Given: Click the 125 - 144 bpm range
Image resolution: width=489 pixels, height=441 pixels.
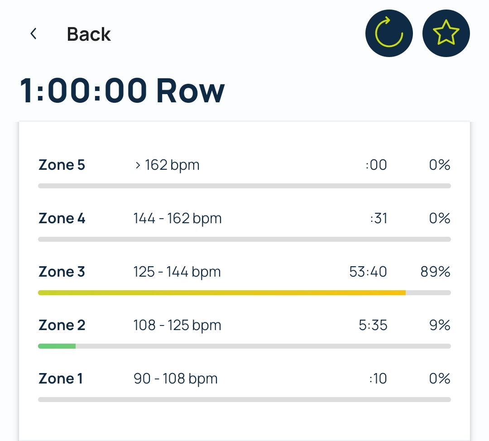Looking at the screenshot, I should pos(177,272).
